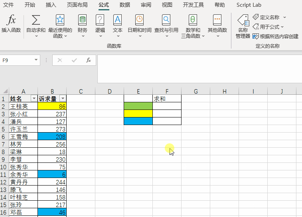The height and width of the screenshot is (217, 302).
Task: Switch to the Review (审阅) tab
Action: [x=146, y=5]
